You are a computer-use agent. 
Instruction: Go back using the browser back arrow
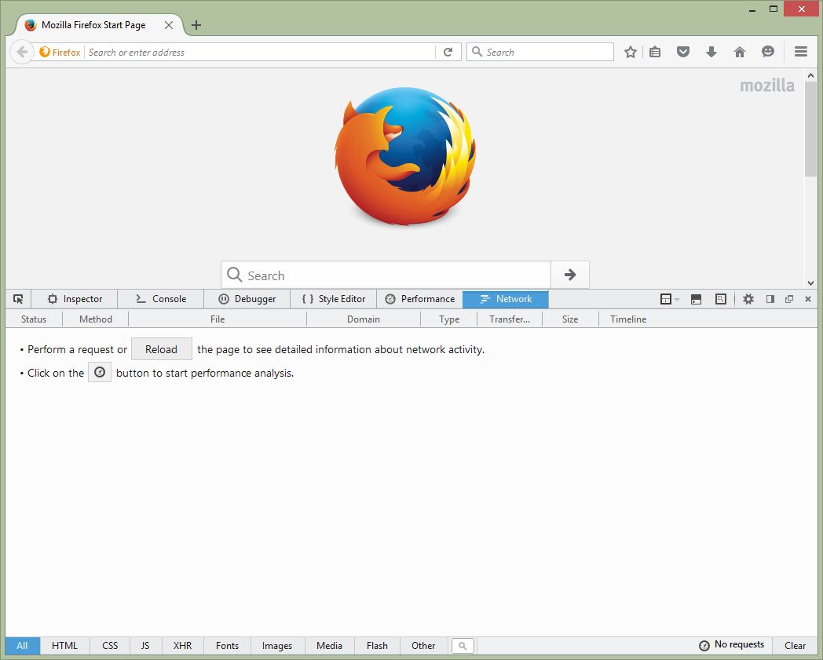tap(21, 52)
